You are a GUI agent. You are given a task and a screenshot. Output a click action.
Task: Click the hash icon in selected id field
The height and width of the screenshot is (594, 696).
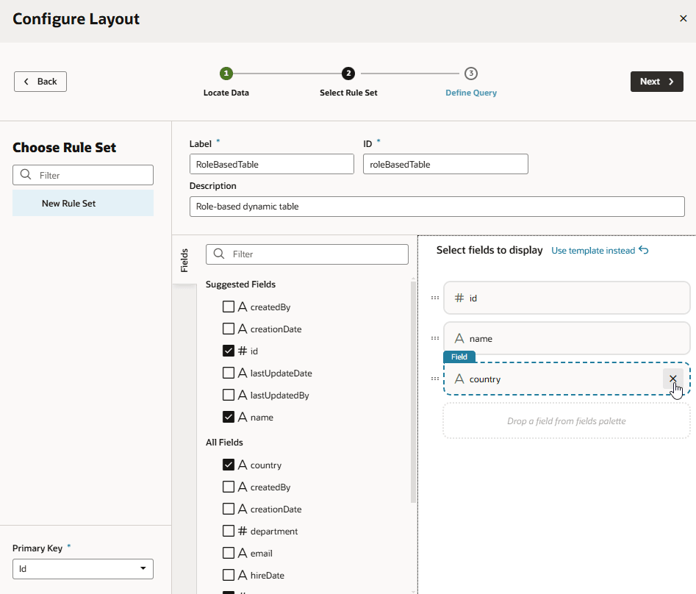(x=459, y=298)
